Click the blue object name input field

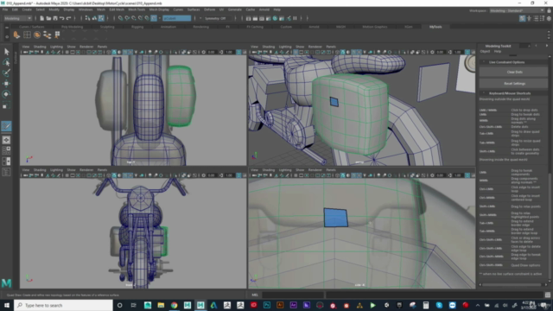[x=176, y=18]
